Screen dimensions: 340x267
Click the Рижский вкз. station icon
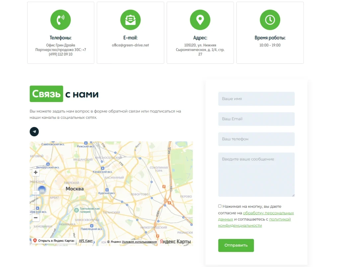[86, 143]
